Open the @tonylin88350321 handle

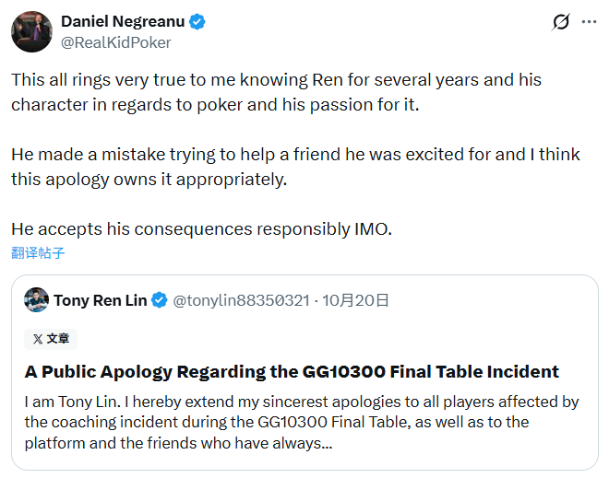point(241,300)
